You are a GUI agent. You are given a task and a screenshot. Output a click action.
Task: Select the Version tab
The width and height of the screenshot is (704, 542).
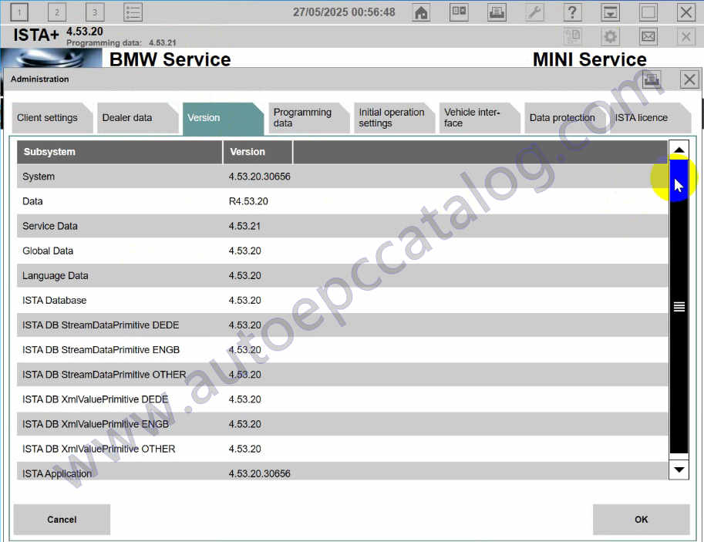223,119
